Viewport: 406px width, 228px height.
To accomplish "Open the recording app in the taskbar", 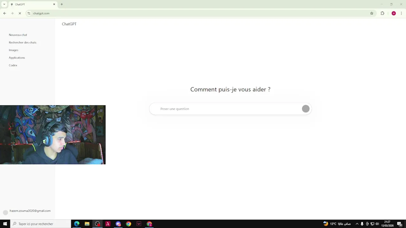I will click(x=97, y=224).
